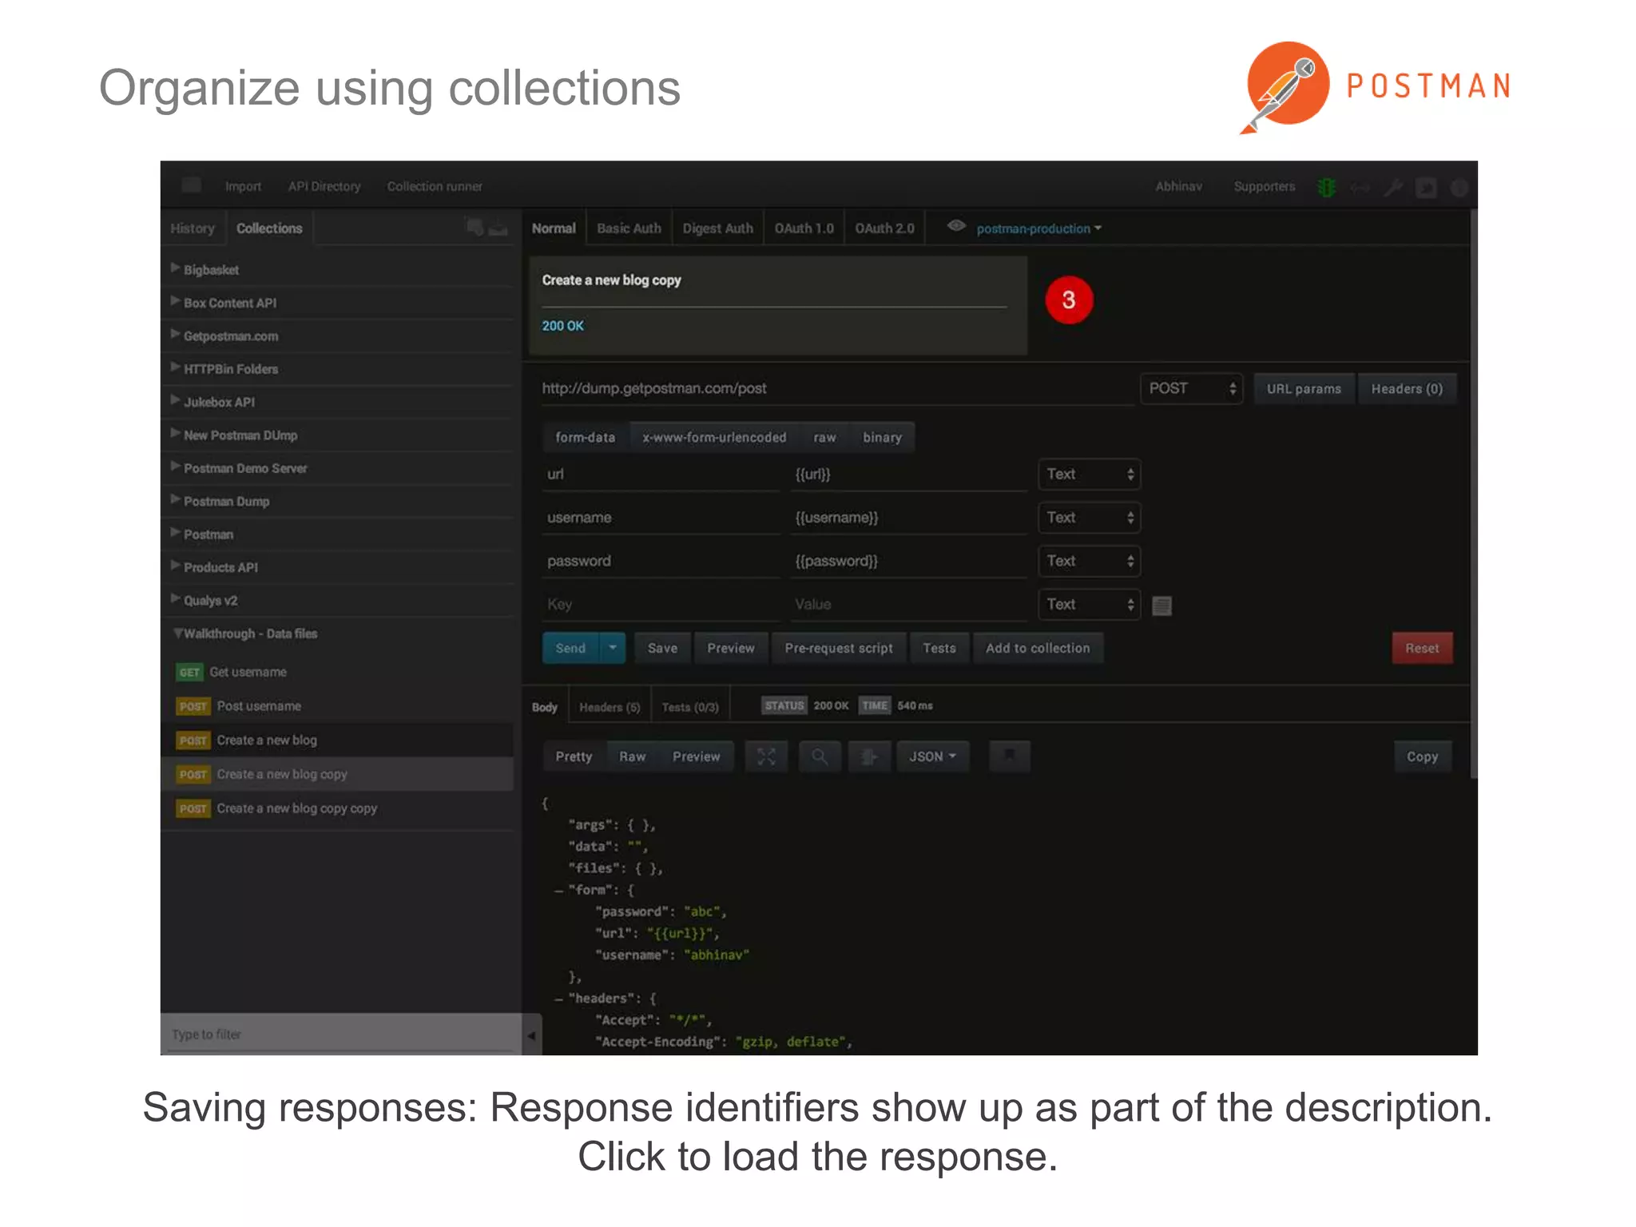Expand the Postman Demo Server collection
This screenshot has height=1227, width=1636.
click(x=176, y=467)
